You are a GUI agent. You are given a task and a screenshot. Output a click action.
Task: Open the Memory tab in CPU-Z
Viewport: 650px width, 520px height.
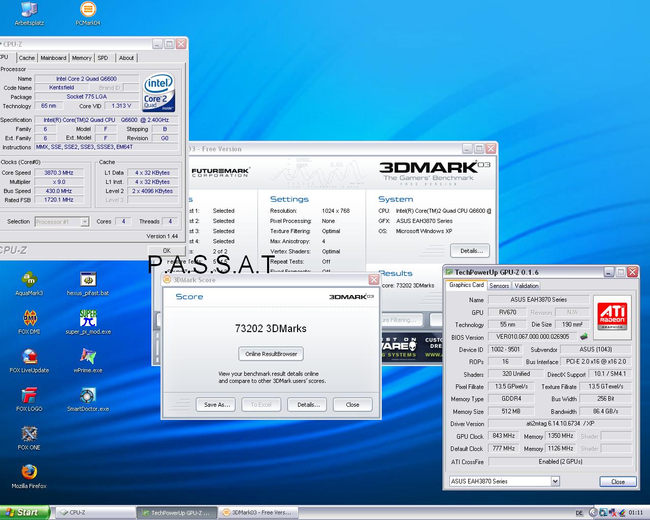click(82, 58)
